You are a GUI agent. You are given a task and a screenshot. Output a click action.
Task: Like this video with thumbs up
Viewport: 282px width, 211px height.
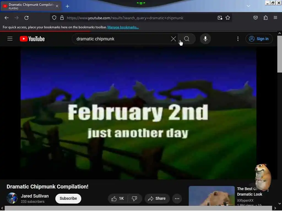(x=118, y=198)
